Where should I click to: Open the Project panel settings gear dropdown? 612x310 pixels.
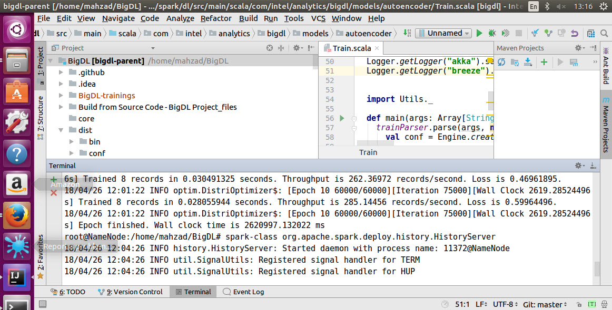coord(298,48)
